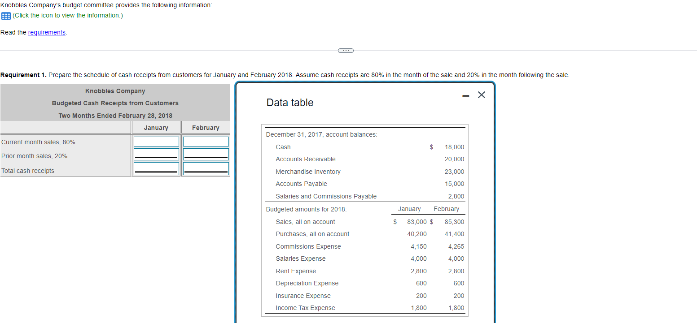Click February sales value 85,300

pyautogui.click(x=455, y=222)
